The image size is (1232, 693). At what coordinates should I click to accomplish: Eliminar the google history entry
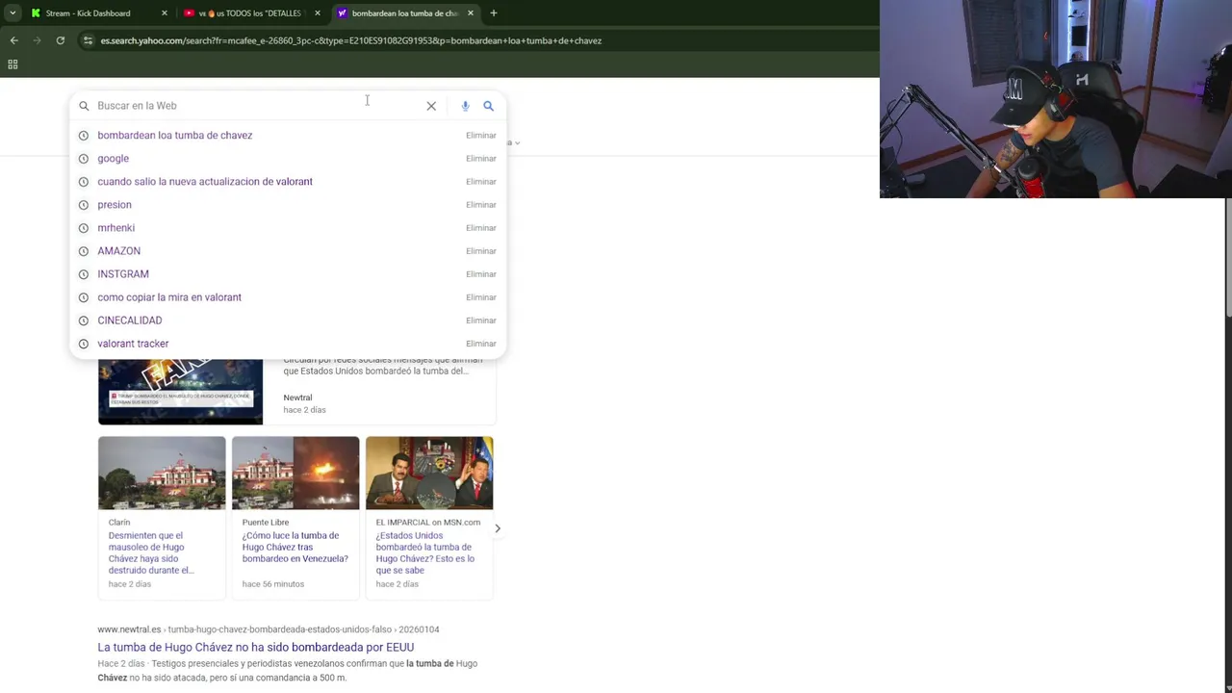[480, 159]
